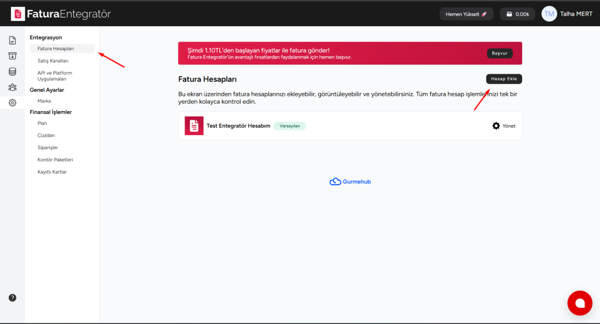Screen dimensions: 600x324
Task: Select Marka under Genel Ayarlar
Action: 44,101
